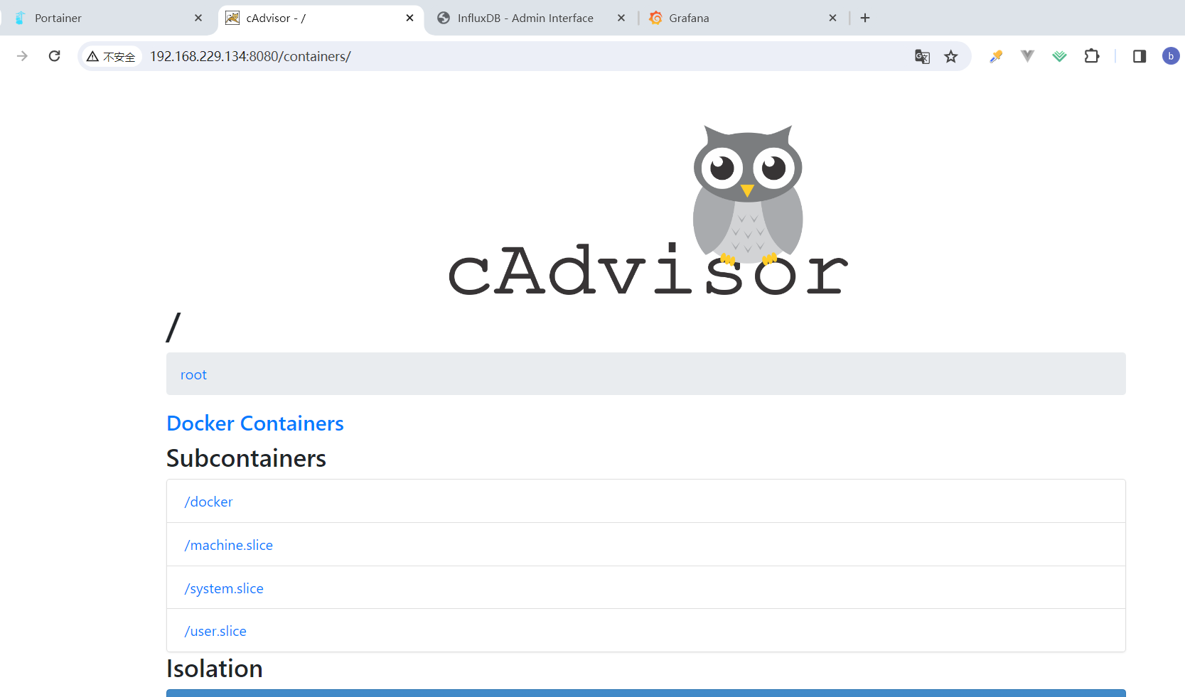Close the Grafana tab

(x=833, y=18)
